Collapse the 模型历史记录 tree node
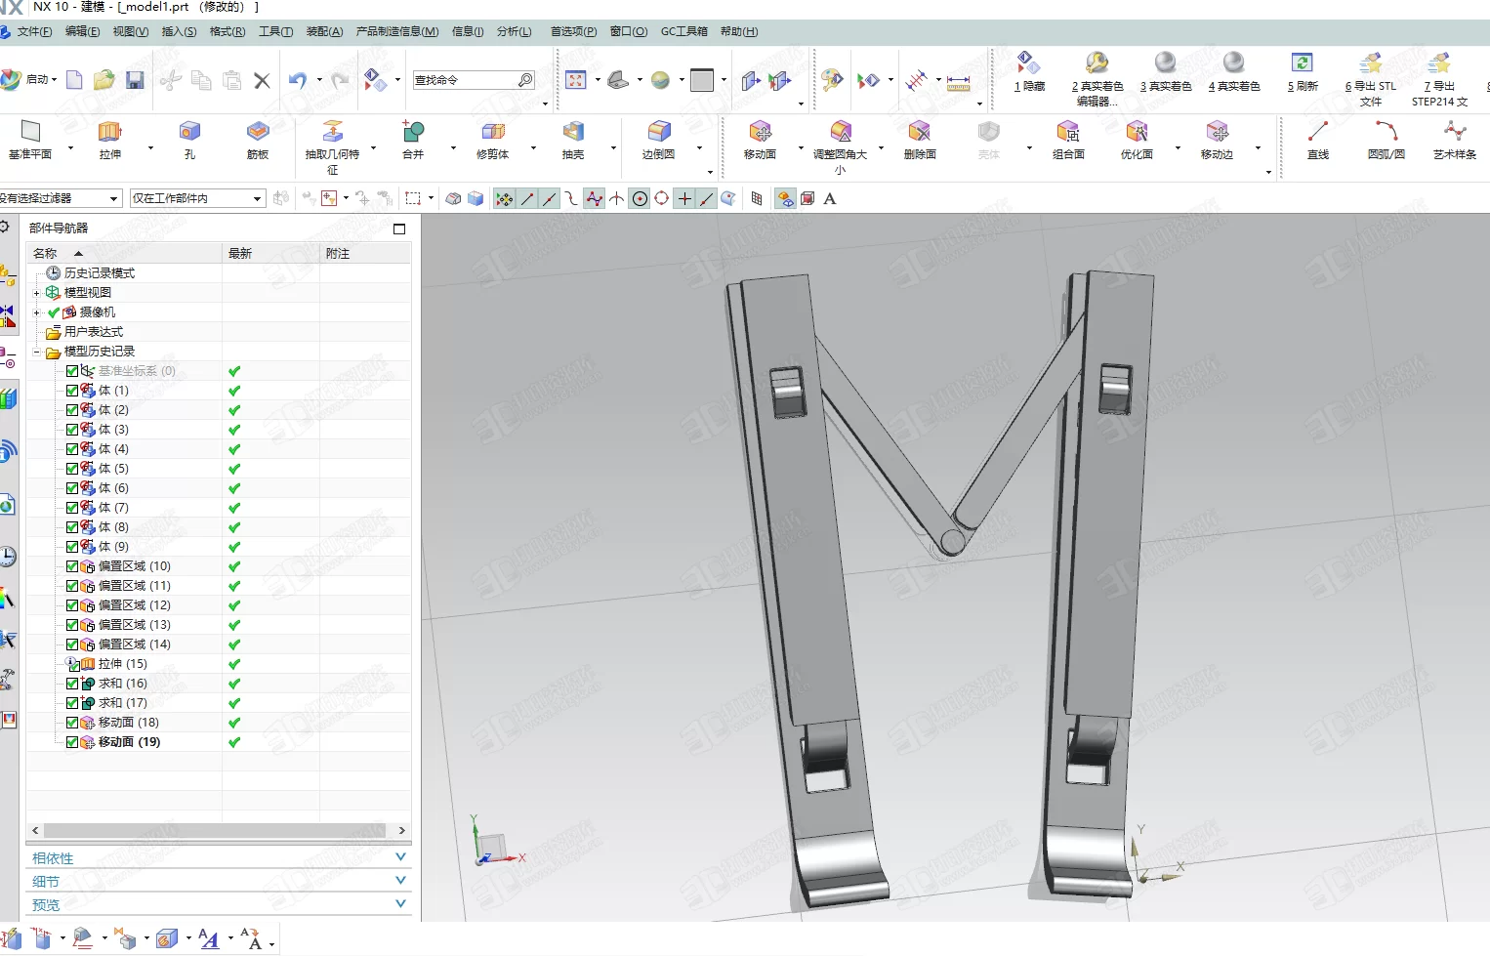The width and height of the screenshot is (1490, 956). pyautogui.click(x=37, y=352)
